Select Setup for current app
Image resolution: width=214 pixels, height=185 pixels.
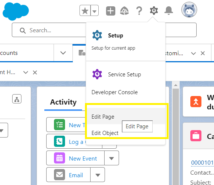click(126, 42)
